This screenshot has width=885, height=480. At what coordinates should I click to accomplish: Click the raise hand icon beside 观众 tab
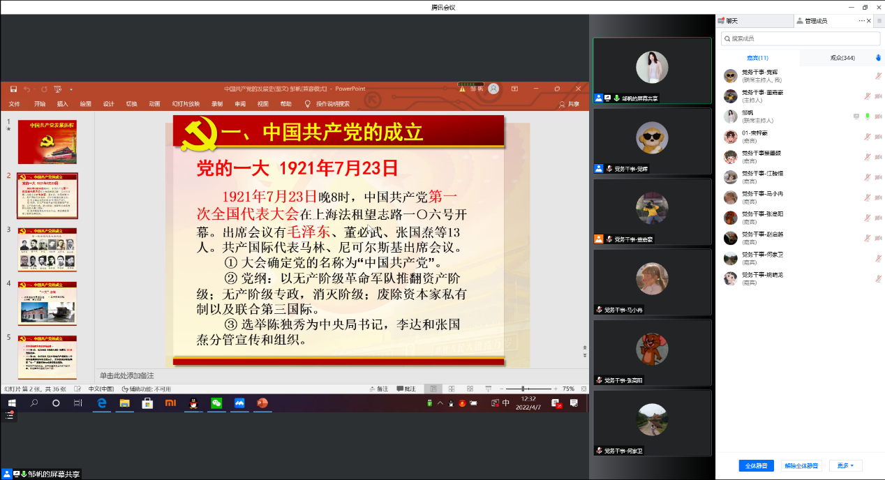coord(878,58)
